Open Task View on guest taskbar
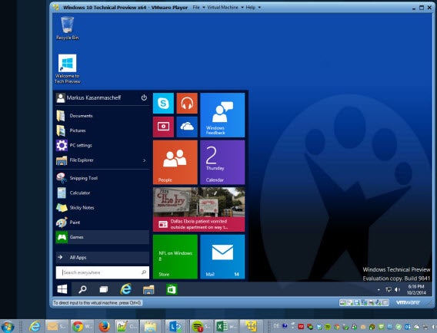This screenshot has height=333, width=437. pos(104,289)
